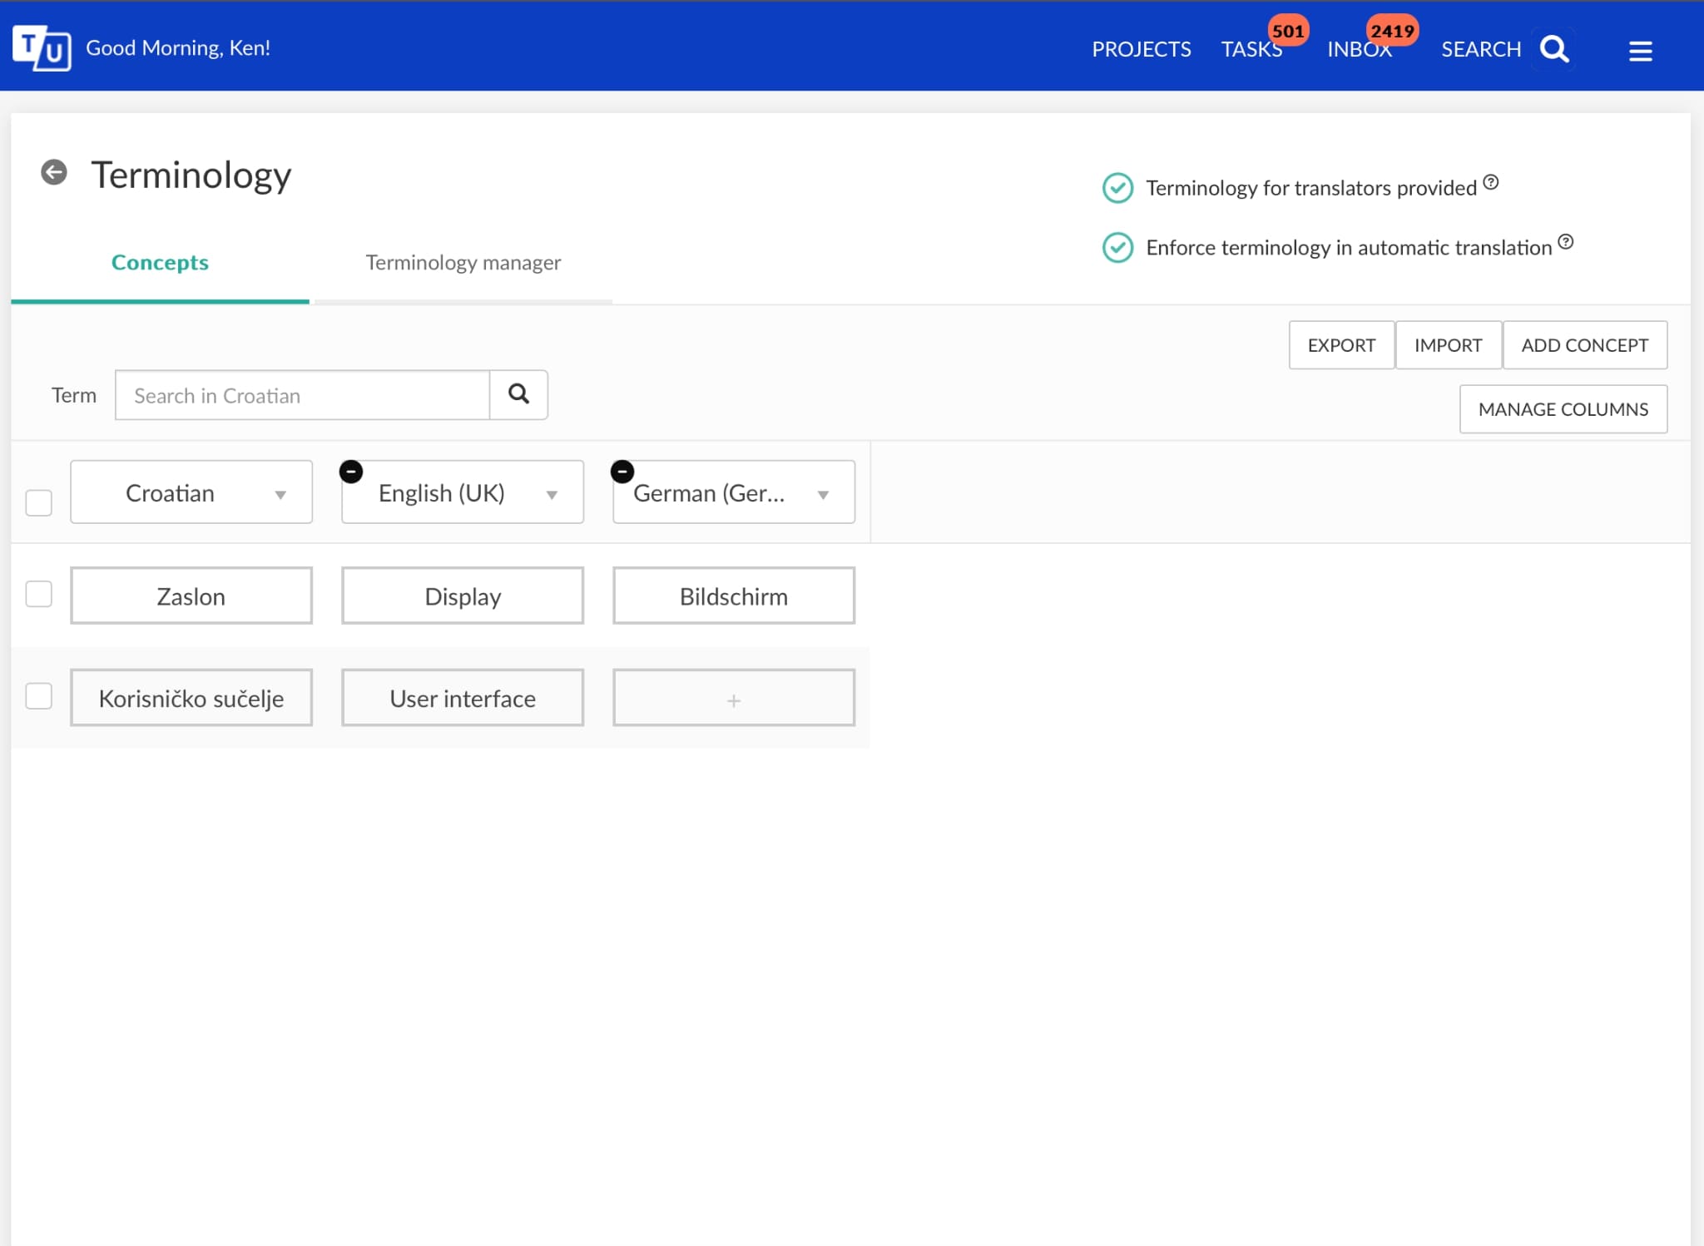Click the 2419 inbox badge

[1392, 31]
